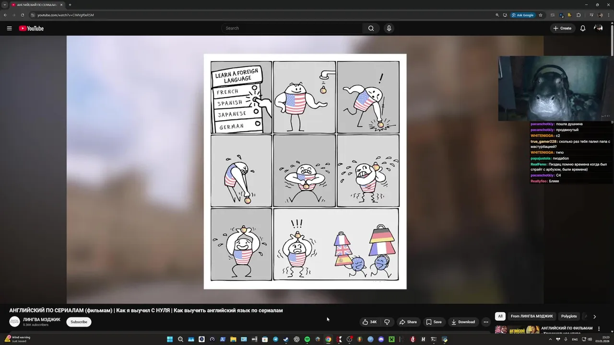Reload the YouTube page
This screenshot has width=614, height=345.
pyautogui.click(x=22, y=15)
